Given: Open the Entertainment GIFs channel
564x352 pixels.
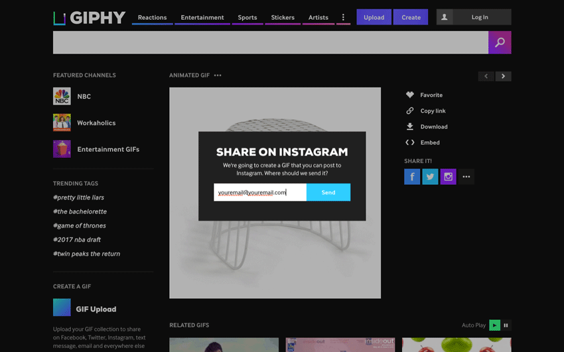Looking at the screenshot, I should coord(108,149).
